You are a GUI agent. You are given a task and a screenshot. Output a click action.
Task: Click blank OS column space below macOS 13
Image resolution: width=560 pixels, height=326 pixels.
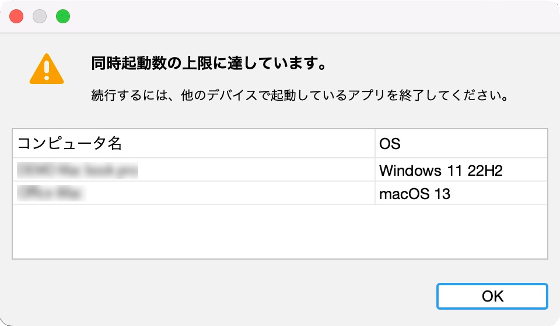click(x=461, y=232)
